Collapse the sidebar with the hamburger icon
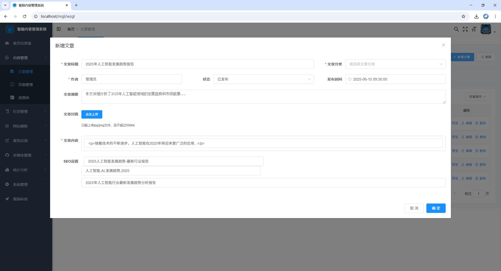The height and width of the screenshot is (271, 501). [59, 29]
